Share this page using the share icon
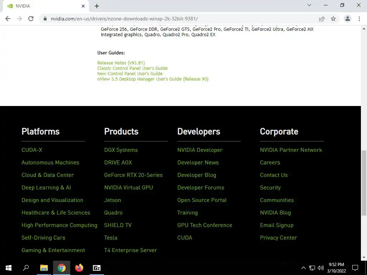 click(x=322, y=19)
